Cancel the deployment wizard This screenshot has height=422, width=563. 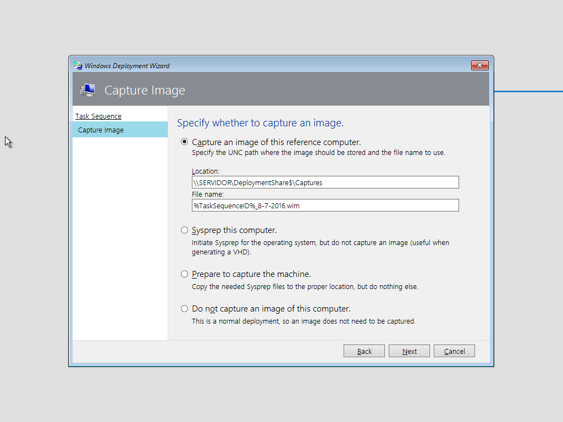pyautogui.click(x=454, y=351)
